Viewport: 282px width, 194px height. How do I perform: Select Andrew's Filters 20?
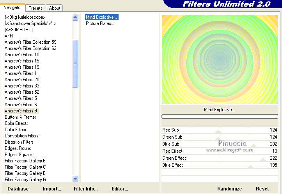pyautogui.click(x=22, y=80)
